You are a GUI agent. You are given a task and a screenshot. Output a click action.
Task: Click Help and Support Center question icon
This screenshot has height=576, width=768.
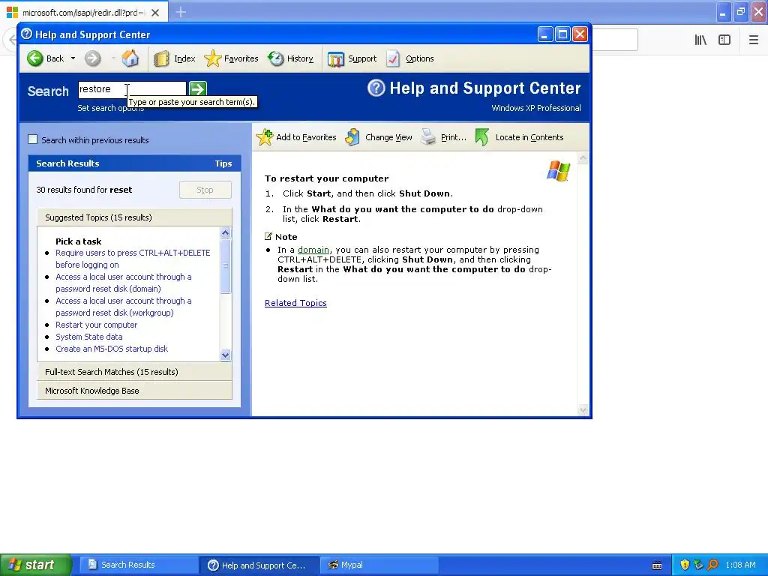pos(376,88)
